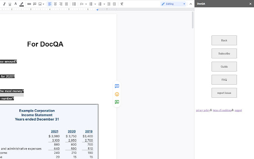Click the $ 3,750 value
The image size is (254, 159).
pos(71,136)
